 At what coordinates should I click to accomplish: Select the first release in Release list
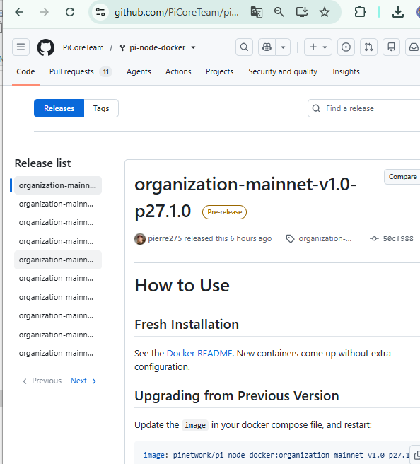58,185
